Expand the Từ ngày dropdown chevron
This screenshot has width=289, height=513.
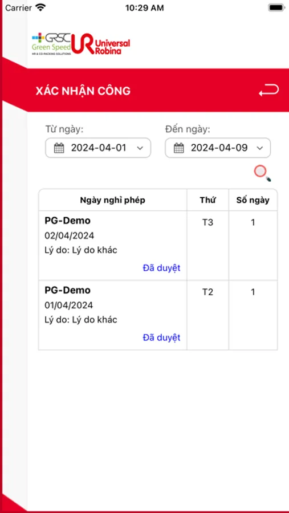(x=140, y=148)
